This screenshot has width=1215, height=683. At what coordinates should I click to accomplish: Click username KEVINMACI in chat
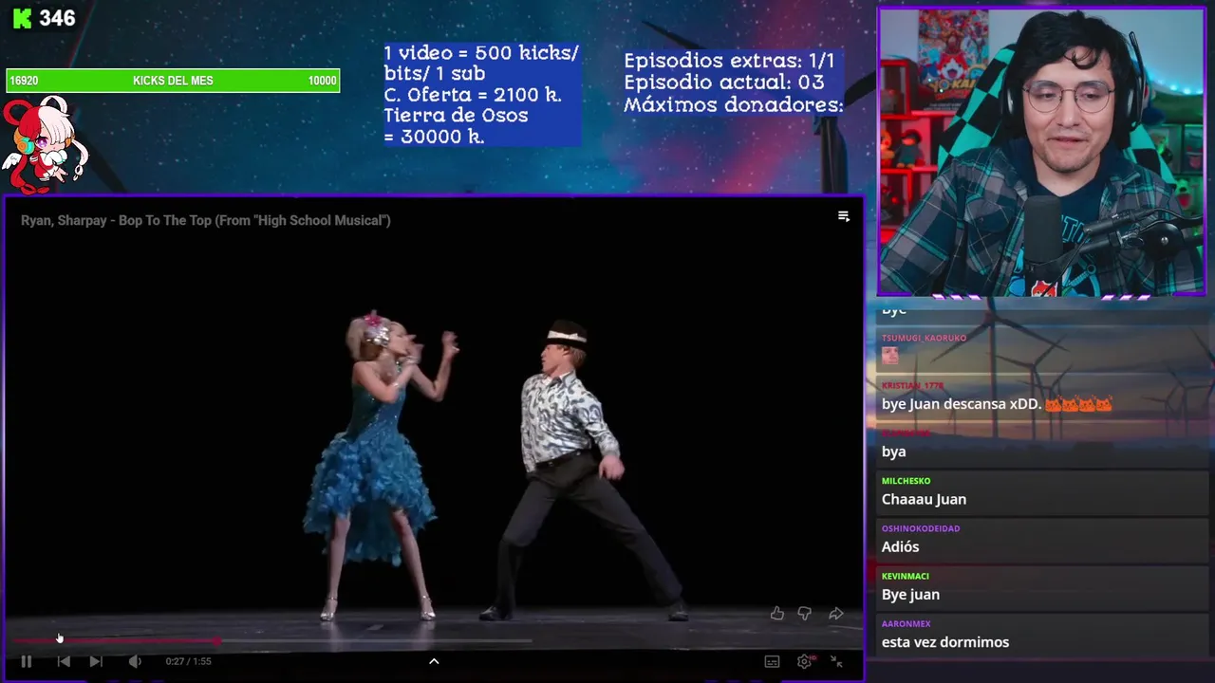906,576
